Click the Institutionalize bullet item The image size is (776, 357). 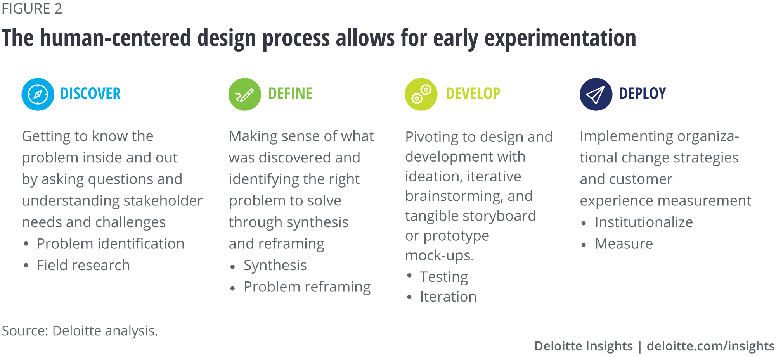[x=643, y=222]
